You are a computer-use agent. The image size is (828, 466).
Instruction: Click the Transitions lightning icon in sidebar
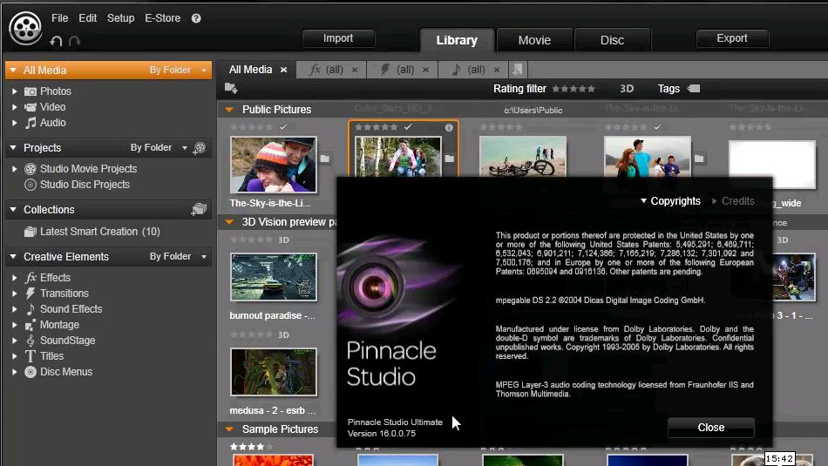click(31, 294)
